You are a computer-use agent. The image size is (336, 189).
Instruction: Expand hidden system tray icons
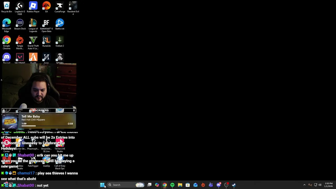pos(304,185)
